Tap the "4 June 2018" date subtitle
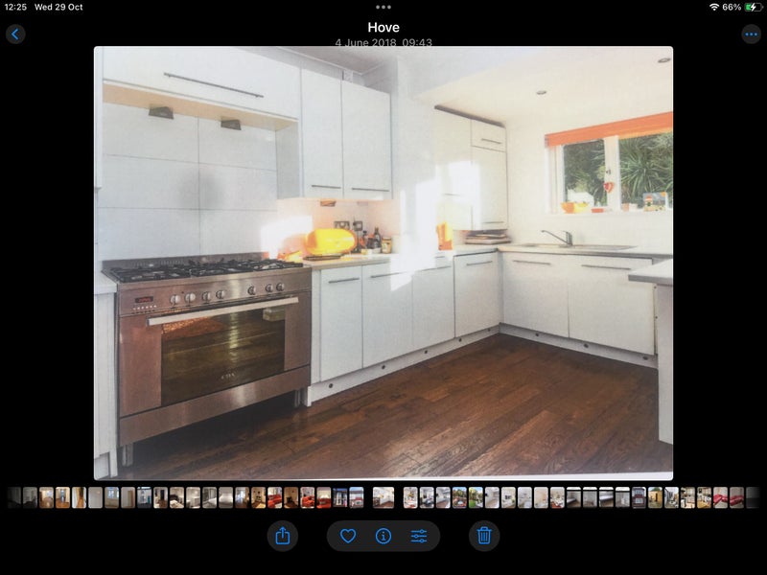Viewport: 767px width, 575px height. (x=383, y=42)
